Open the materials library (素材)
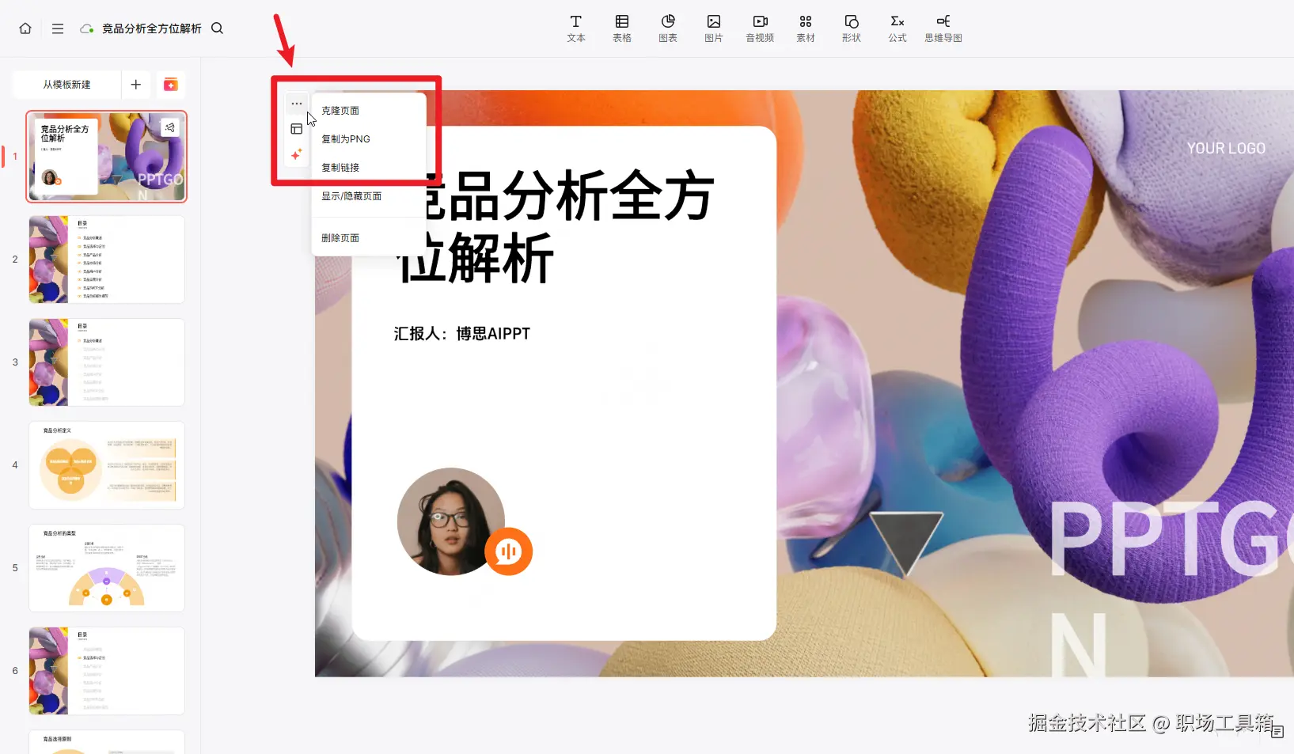Viewport: 1294px width, 754px height. [806, 28]
